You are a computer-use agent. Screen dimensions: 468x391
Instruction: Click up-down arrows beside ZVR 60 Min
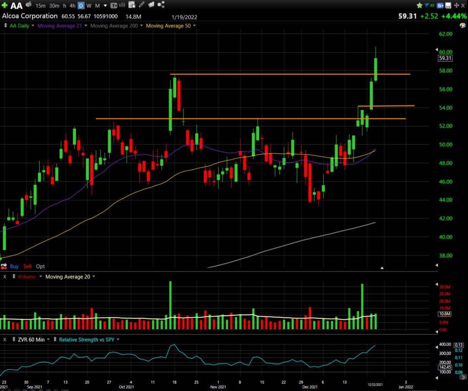[x=14, y=339]
